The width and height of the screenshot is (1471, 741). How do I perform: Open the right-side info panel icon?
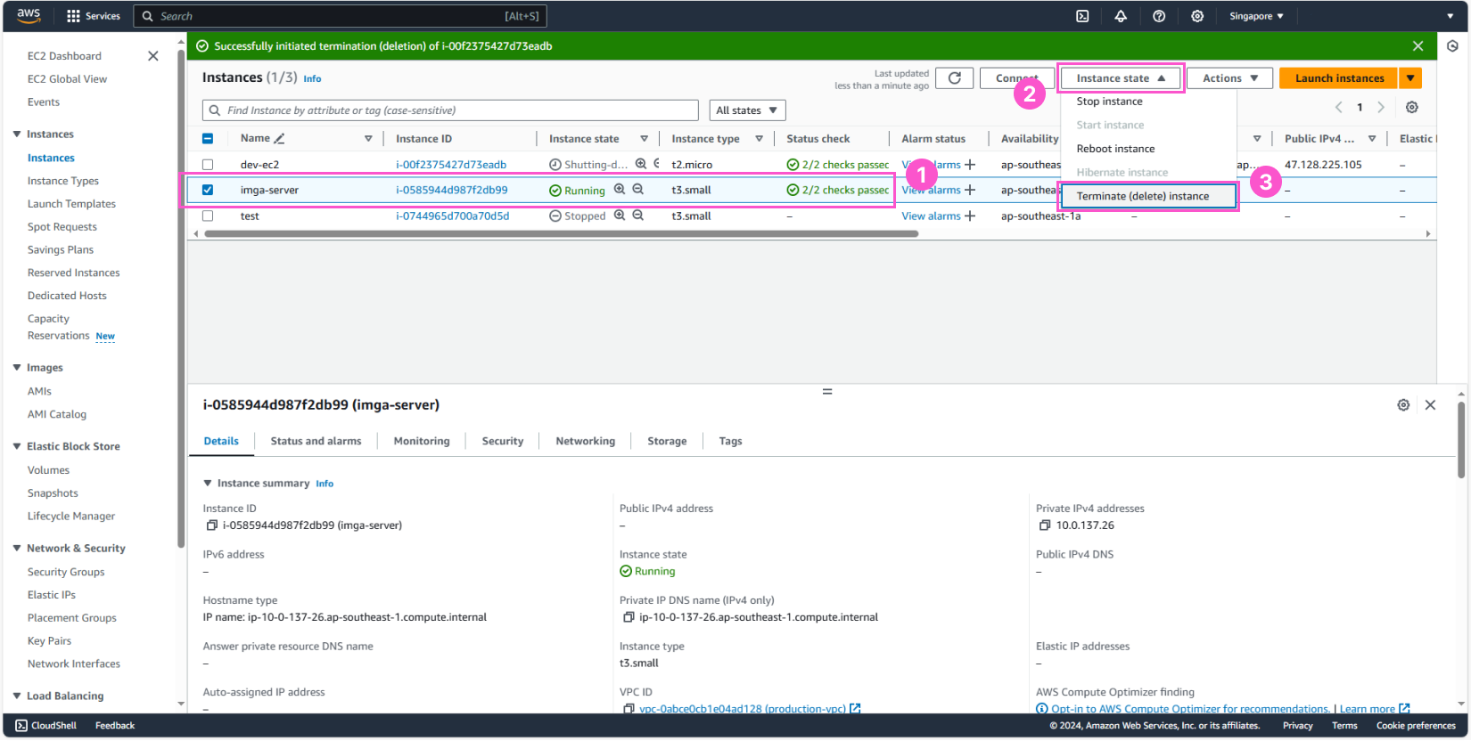1452,46
